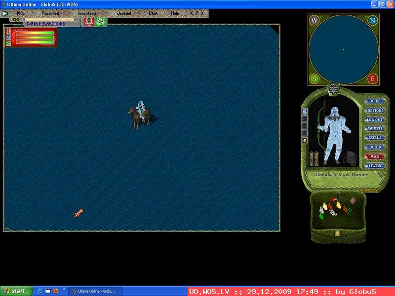The height and width of the screenshot is (296, 395).
Task: Open the scrolls in the paperdoll
Action: [x=314, y=158]
